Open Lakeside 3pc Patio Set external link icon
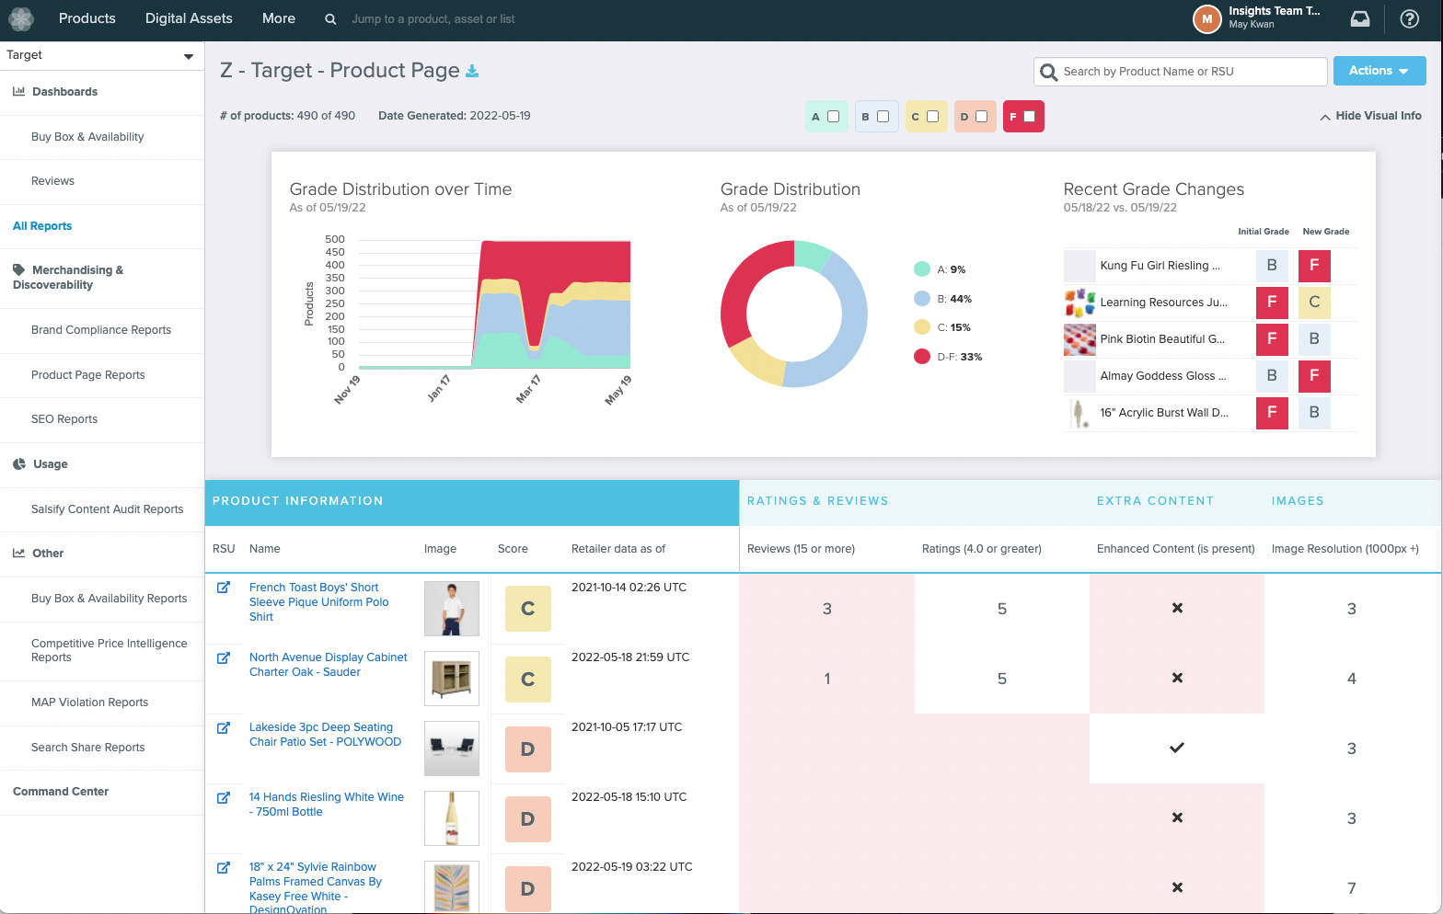Image resolution: width=1443 pixels, height=914 pixels. click(223, 726)
